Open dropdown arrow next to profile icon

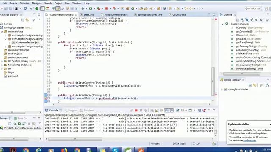(x=20, y=8)
